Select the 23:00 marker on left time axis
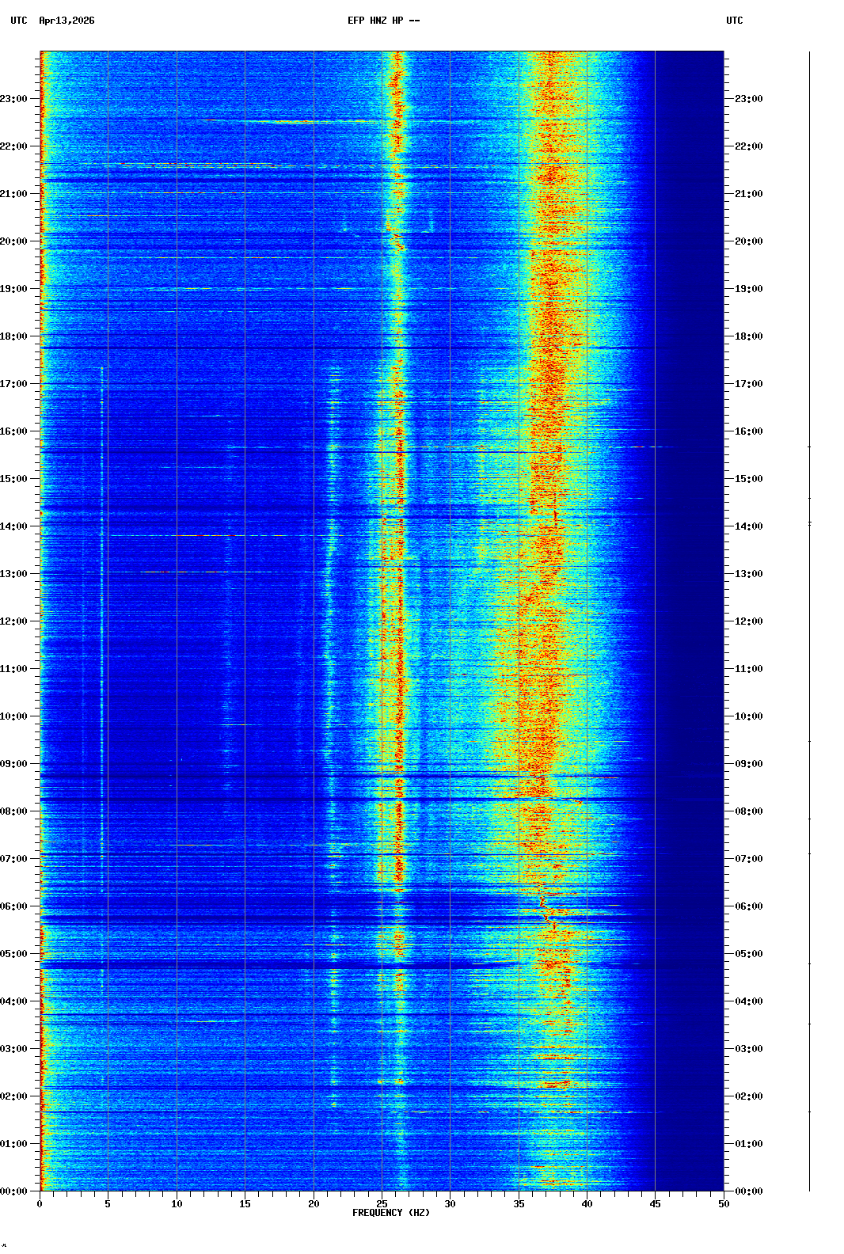 coord(14,99)
